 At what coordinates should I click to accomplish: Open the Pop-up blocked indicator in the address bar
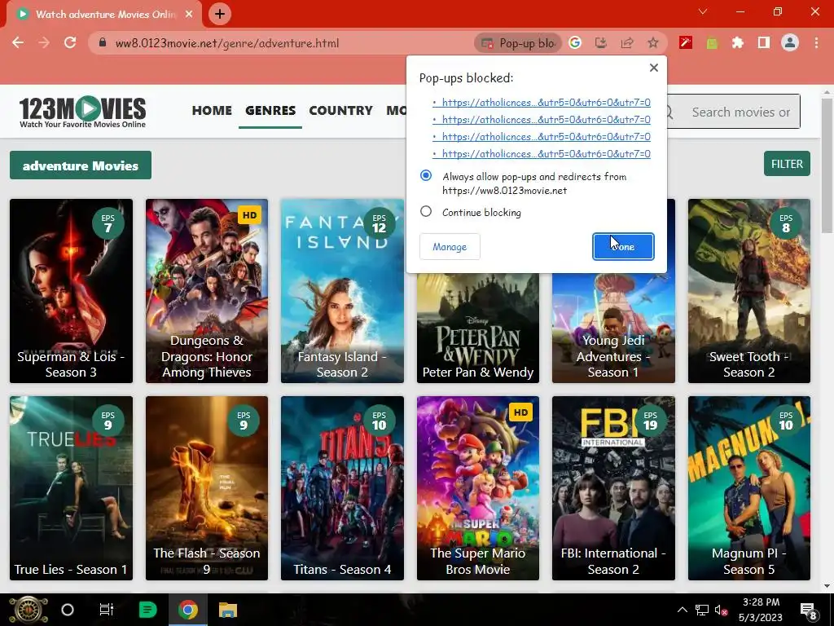click(x=518, y=43)
